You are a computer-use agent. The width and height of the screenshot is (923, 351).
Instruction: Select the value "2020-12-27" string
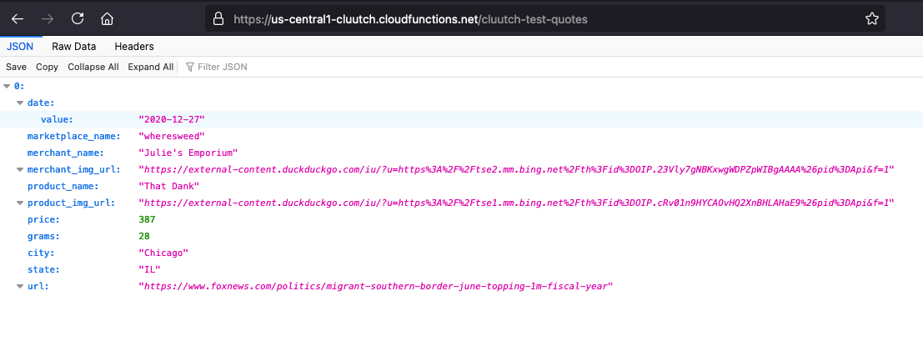[x=171, y=119]
